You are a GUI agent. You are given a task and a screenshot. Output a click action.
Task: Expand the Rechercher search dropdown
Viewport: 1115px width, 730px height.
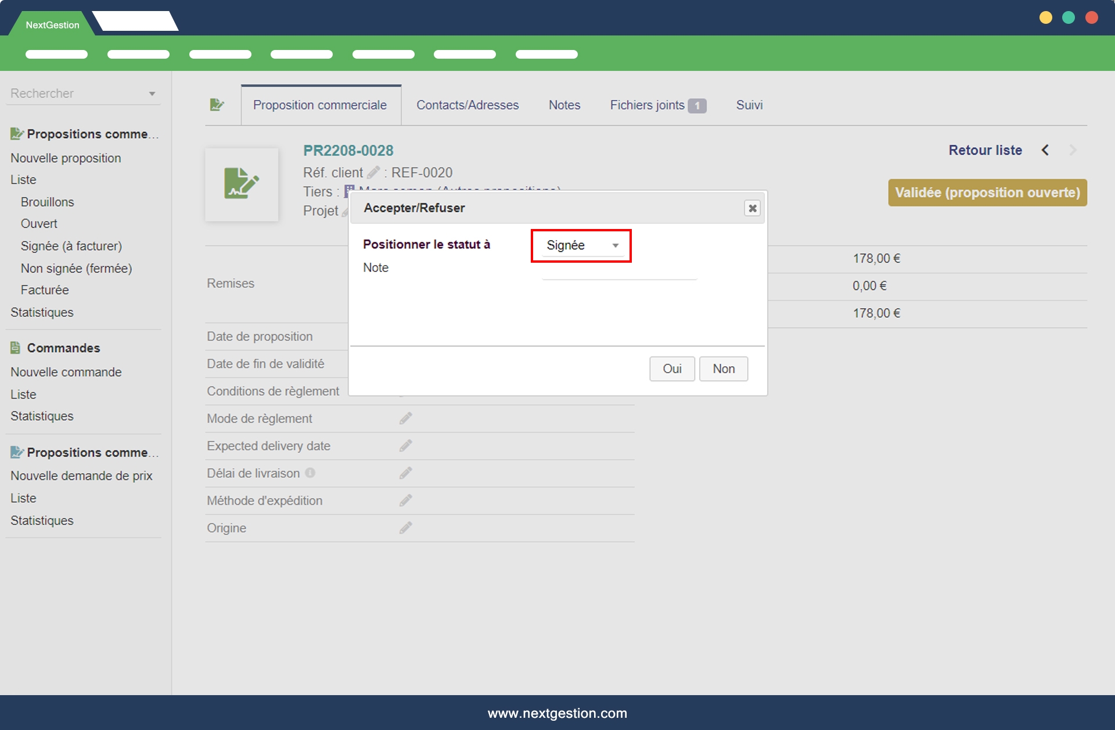[152, 94]
